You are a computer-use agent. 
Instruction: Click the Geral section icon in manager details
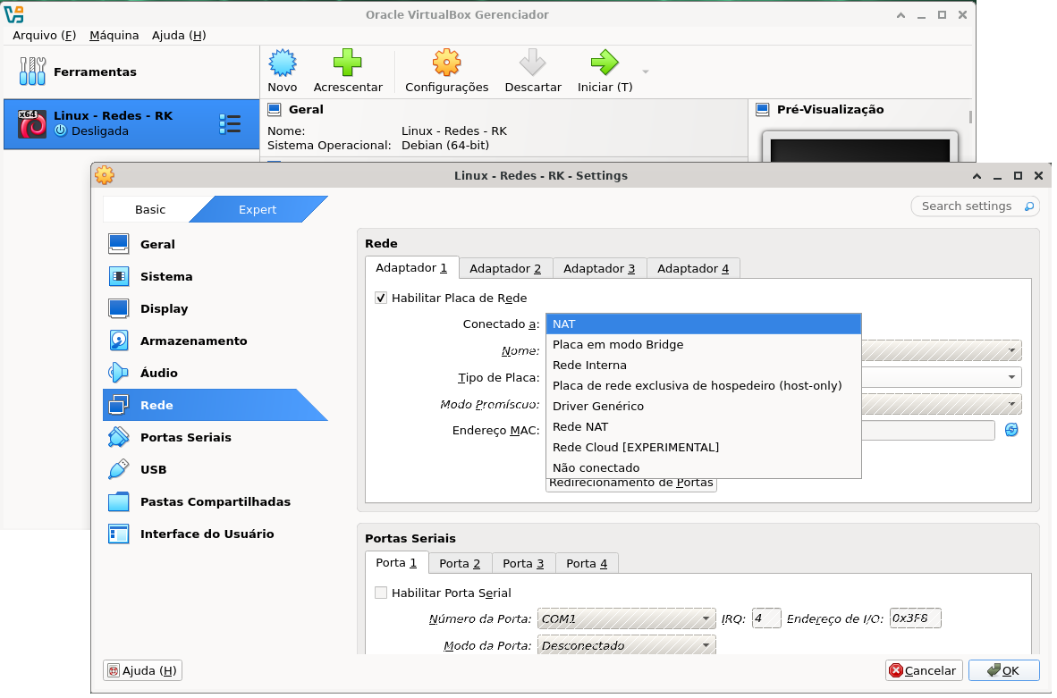pos(275,109)
